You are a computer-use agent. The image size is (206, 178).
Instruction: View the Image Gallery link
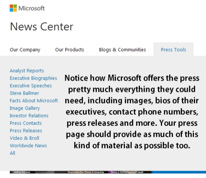25,108
